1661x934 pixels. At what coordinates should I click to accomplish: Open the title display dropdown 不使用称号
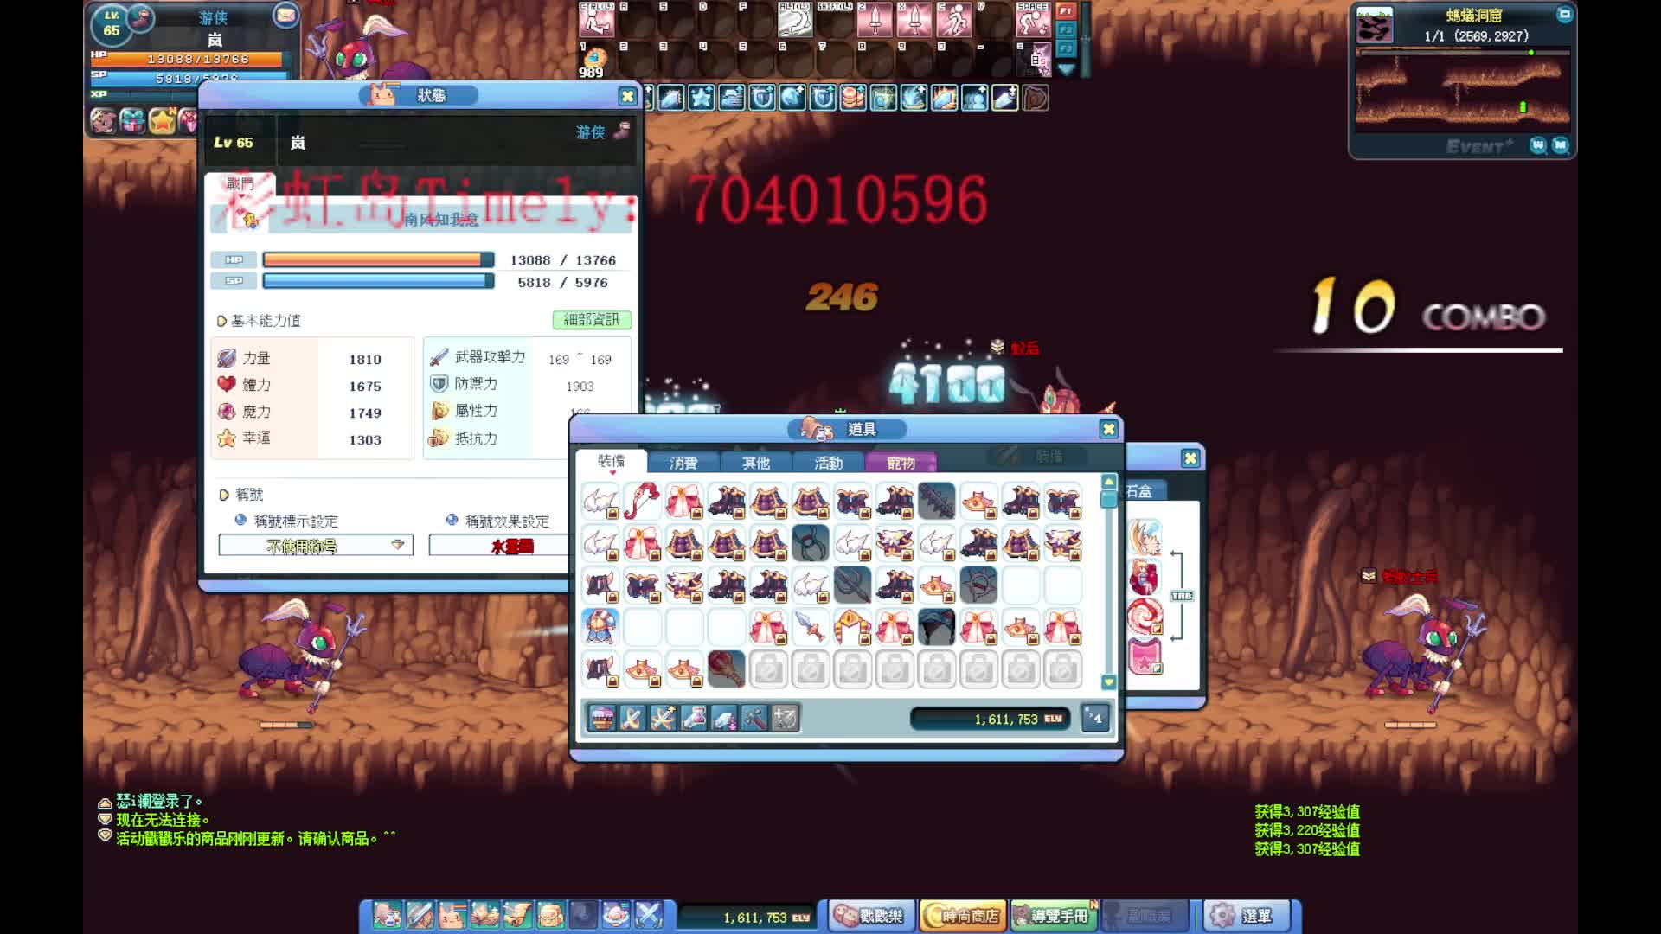[316, 545]
